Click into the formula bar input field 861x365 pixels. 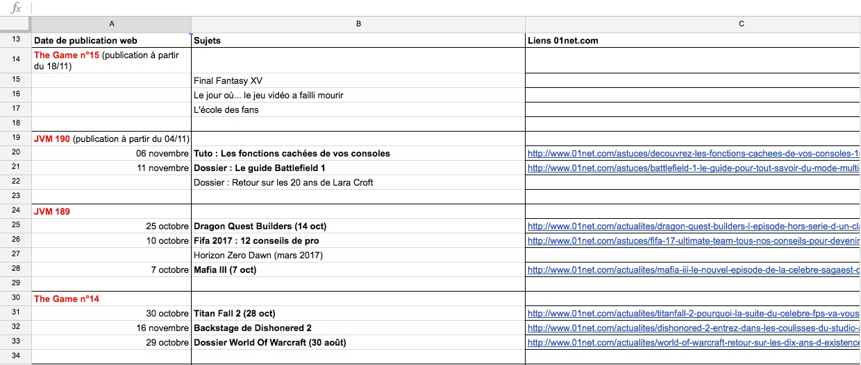pyautogui.click(x=446, y=8)
